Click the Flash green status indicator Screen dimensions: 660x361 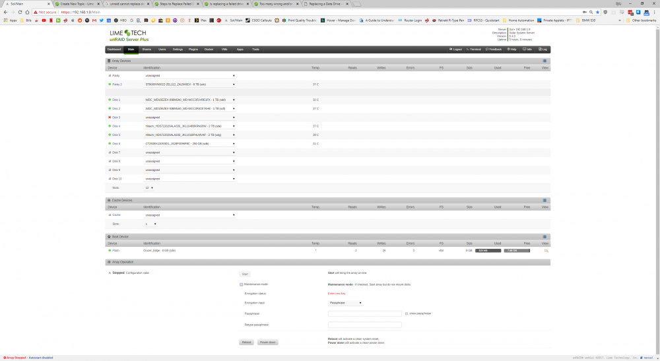point(110,250)
